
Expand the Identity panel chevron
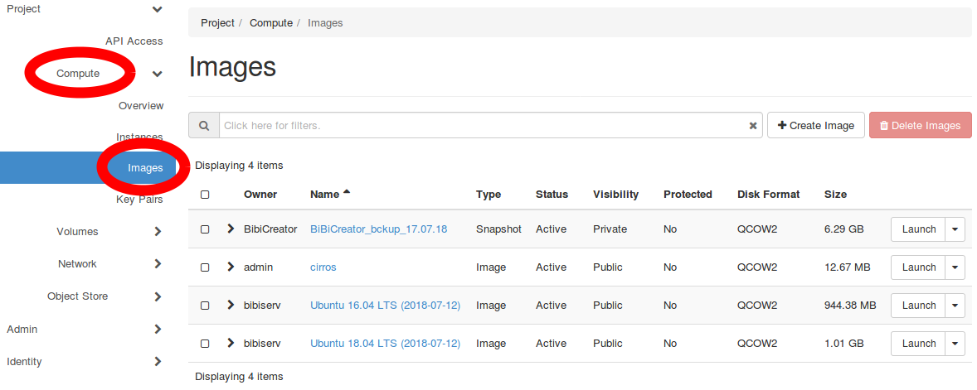158,362
